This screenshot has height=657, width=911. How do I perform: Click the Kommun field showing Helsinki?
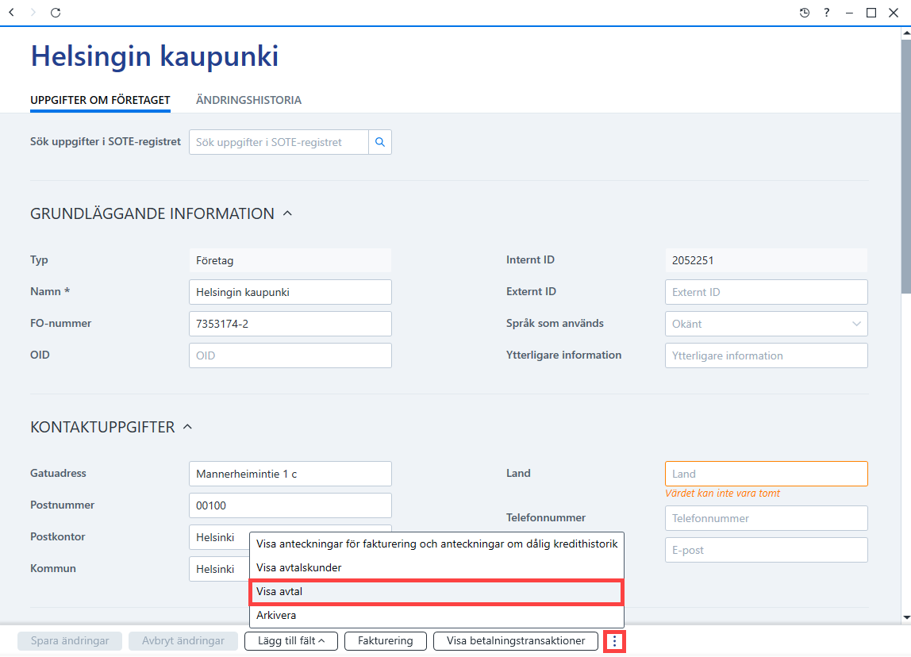point(219,569)
